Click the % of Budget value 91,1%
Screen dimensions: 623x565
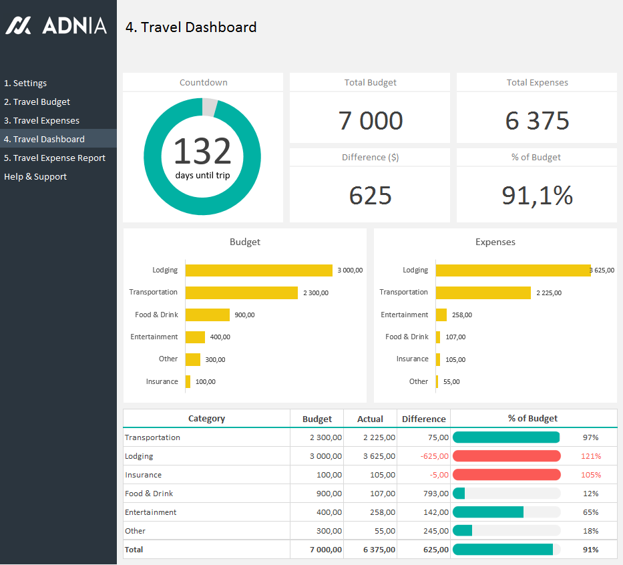537,195
